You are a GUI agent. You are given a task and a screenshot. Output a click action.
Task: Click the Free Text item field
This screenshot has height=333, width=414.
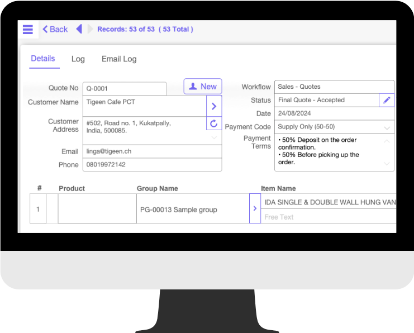329,217
